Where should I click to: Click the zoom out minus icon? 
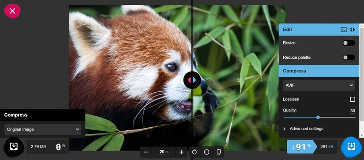[x=146, y=152]
